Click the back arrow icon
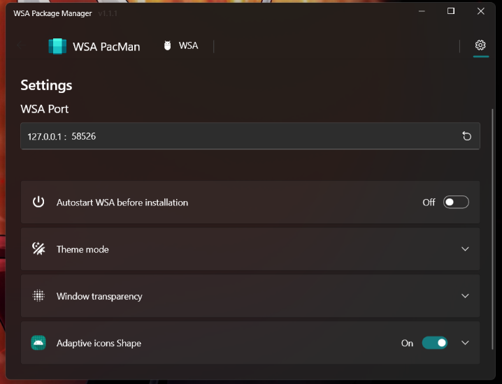Screen dimensions: 502x384 [x=22, y=47]
